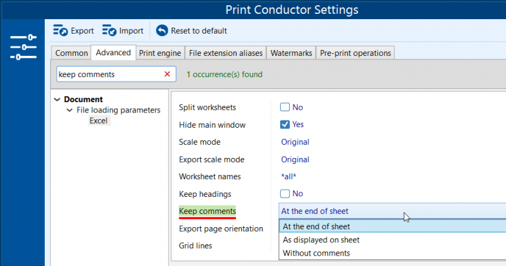
Task: Click the 'keep comments' search field
Action: click(x=109, y=74)
